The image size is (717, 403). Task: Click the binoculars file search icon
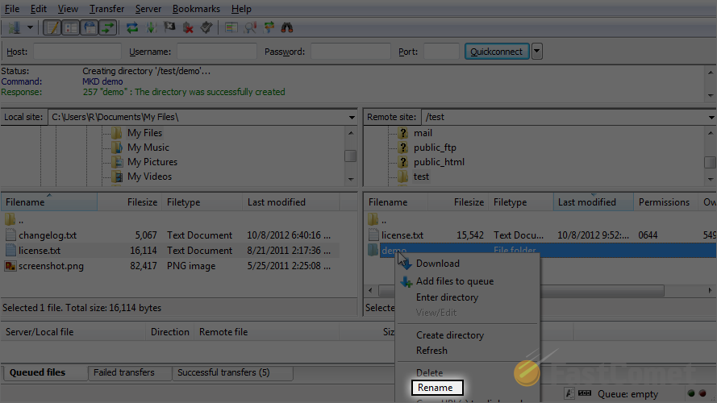click(286, 27)
